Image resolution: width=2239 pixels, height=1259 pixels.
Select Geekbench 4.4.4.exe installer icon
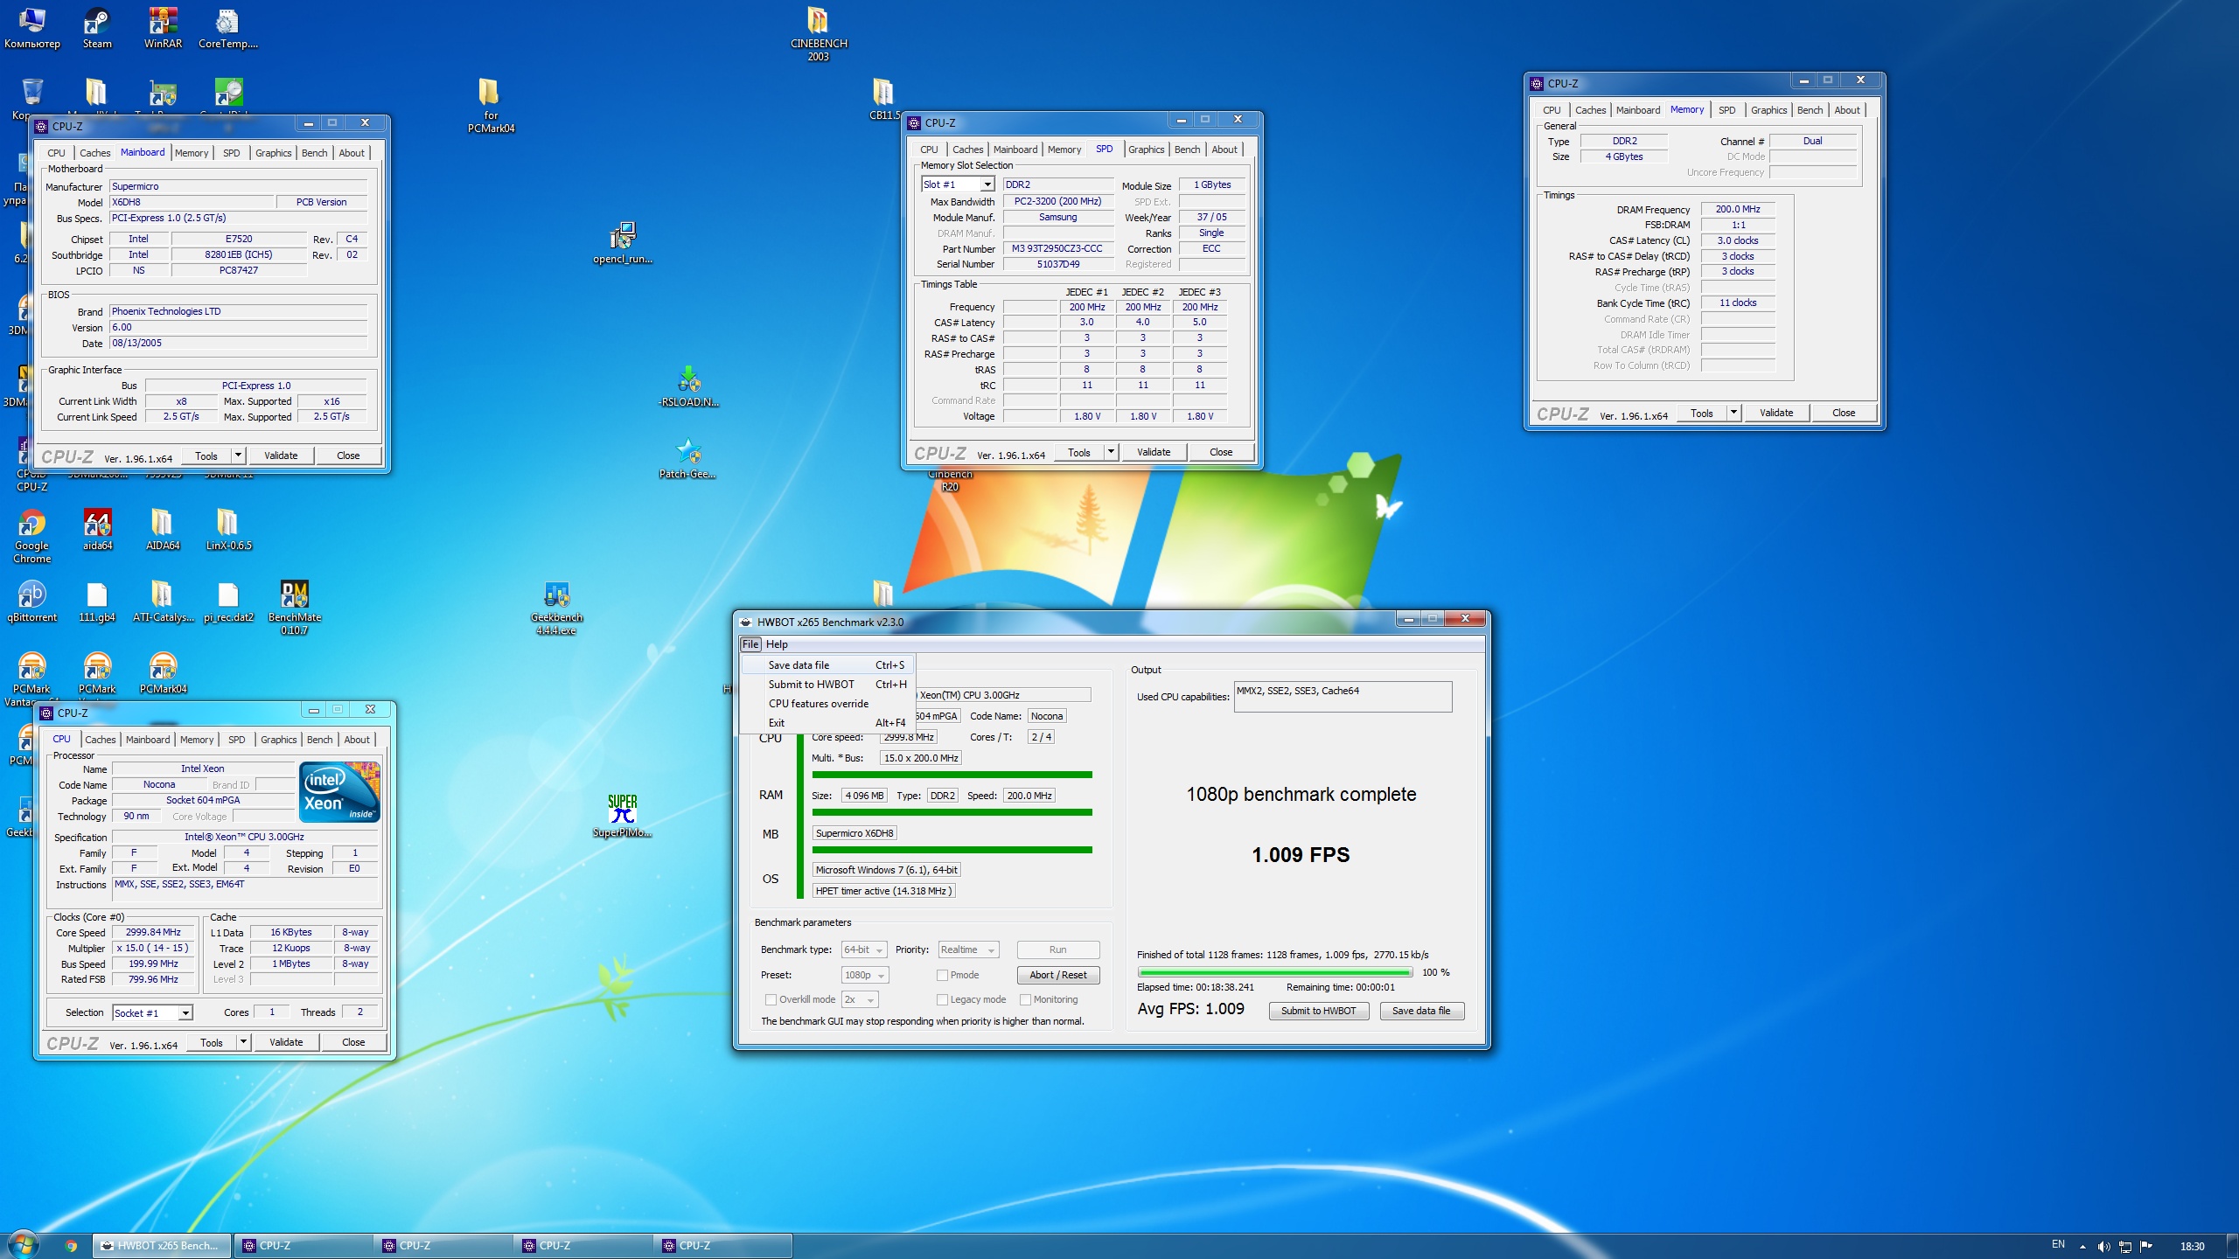pyautogui.click(x=556, y=608)
